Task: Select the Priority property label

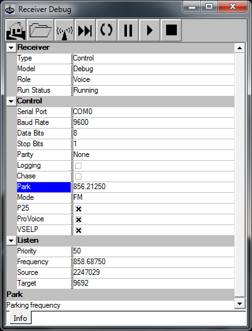Action: pos(27,251)
